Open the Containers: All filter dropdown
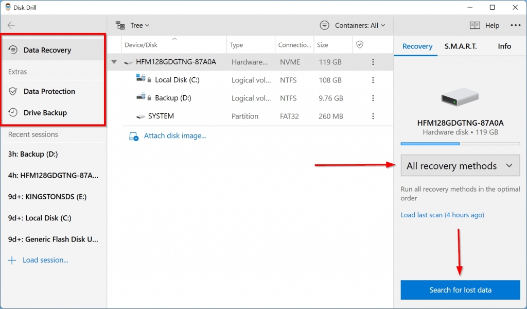 (x=353, y=25)
